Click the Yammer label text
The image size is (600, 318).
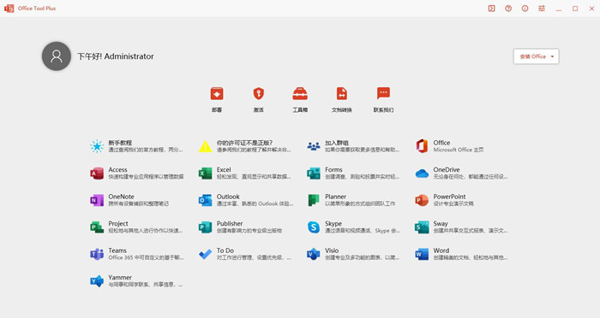tap(120, 278)
